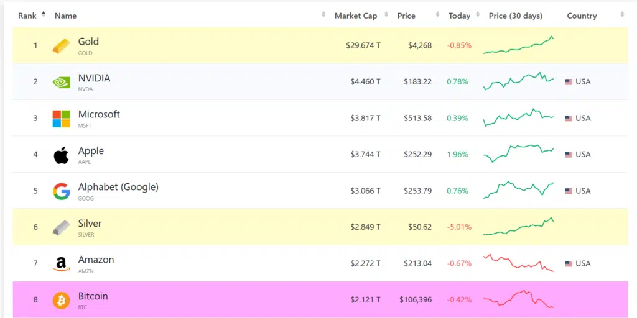The image size is (637, 318).
Task: Open the Alphabet (Google) link
Action: tap(118, 187)
